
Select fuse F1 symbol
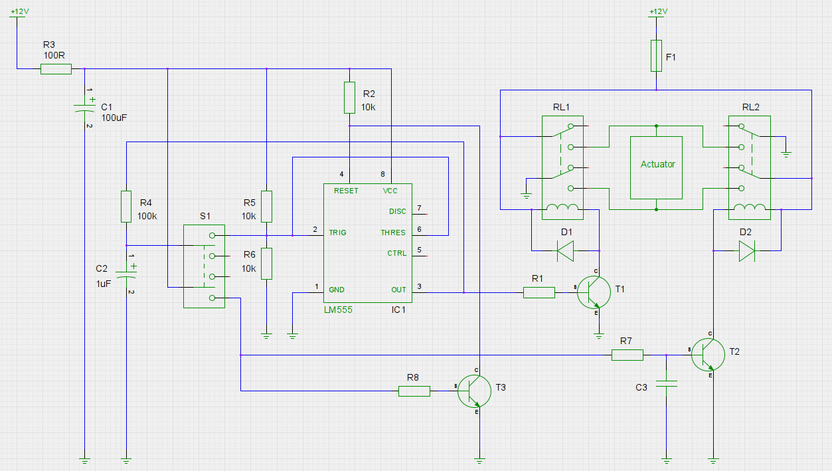(x=656, y=55)
